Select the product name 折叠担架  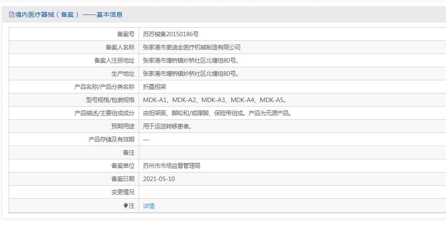pyautogui.click(x=155, y=87)
